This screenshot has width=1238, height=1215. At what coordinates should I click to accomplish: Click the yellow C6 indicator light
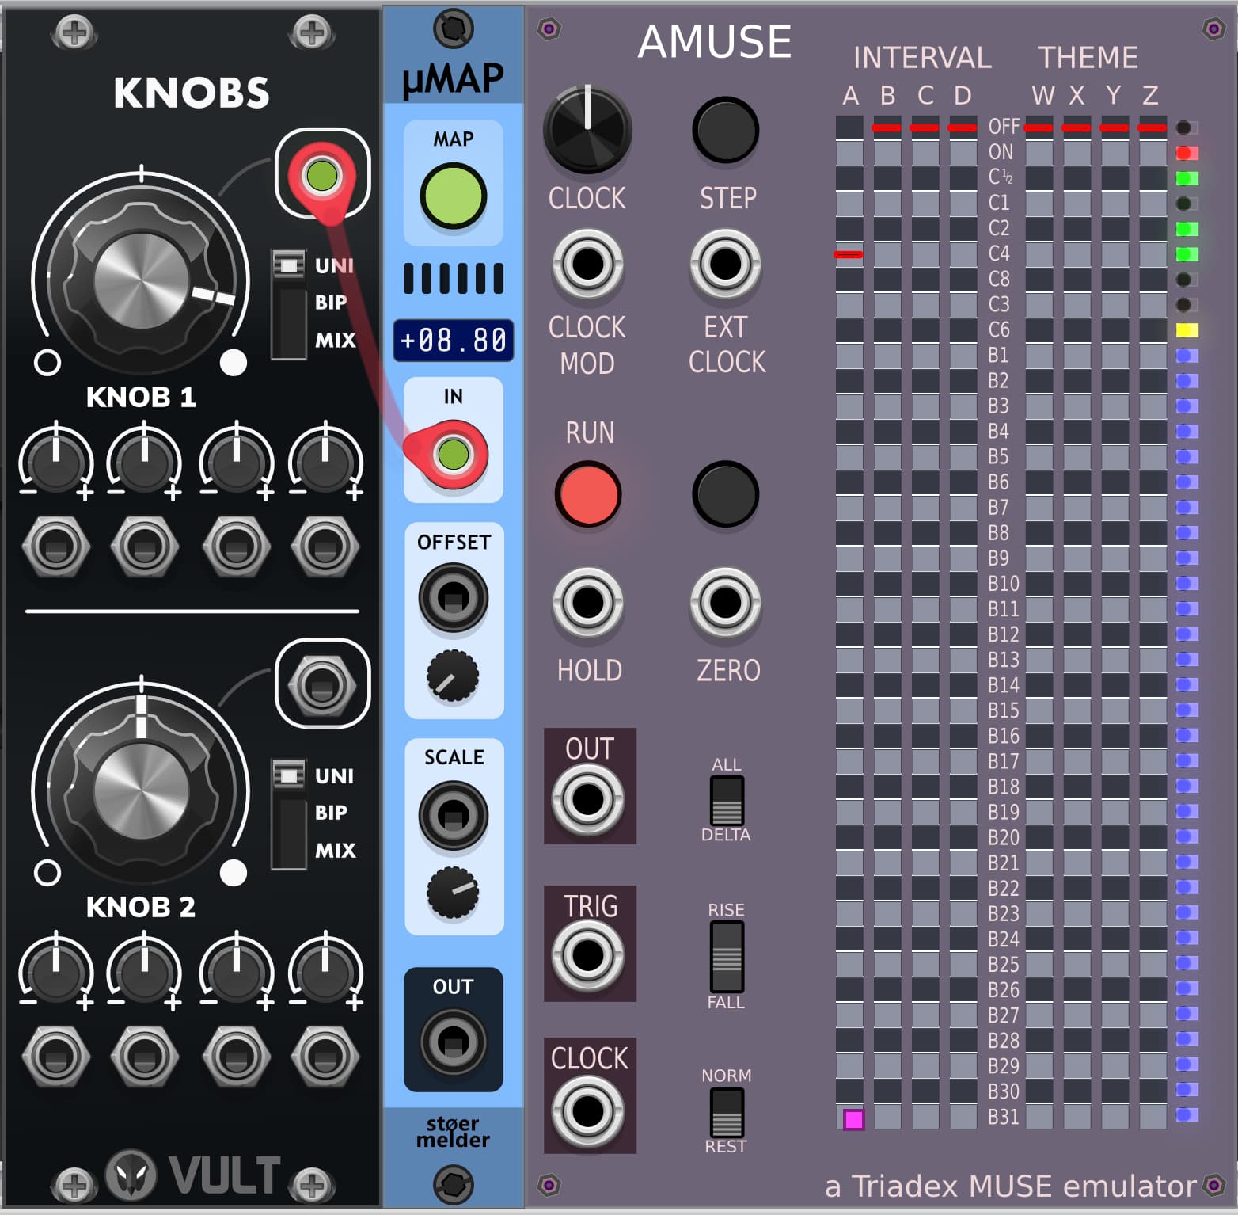coord(1187,330)
